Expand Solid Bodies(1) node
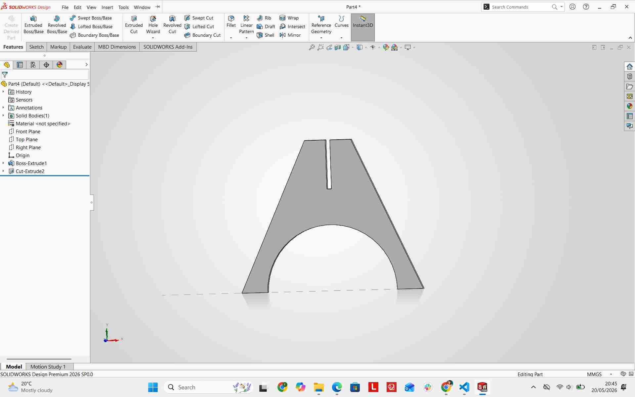 [x=3, y=115]
